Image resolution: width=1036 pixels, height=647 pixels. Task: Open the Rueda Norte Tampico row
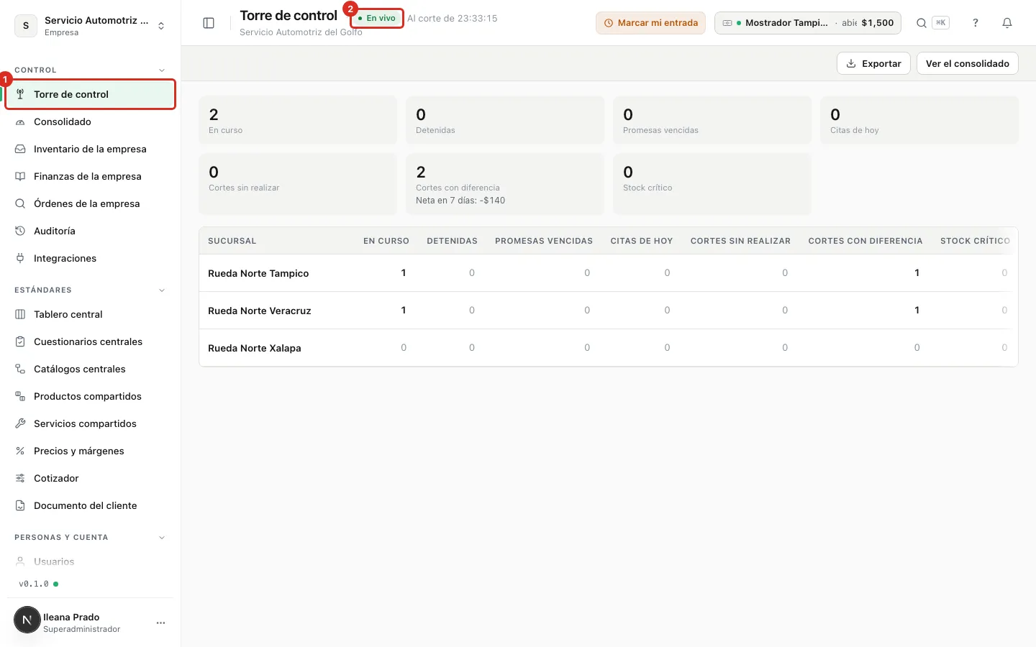(x=608, y=273)
